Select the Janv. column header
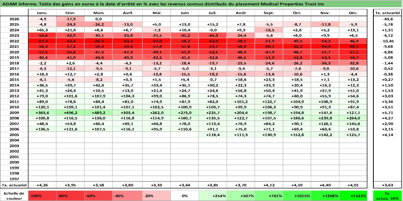 click(x=42, y=13)
